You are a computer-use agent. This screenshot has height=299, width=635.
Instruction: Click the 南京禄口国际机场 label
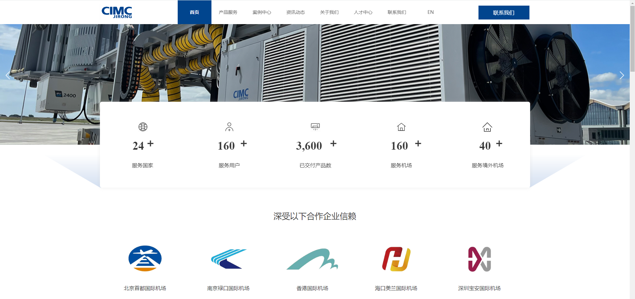(228, 288)
